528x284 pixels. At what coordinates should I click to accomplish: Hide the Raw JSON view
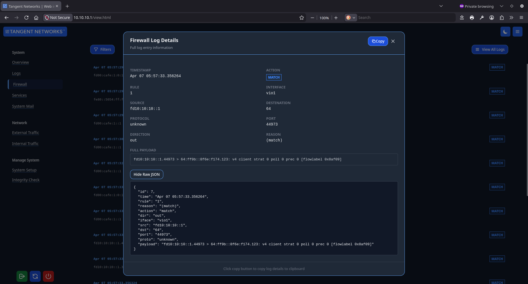point(146,174)
